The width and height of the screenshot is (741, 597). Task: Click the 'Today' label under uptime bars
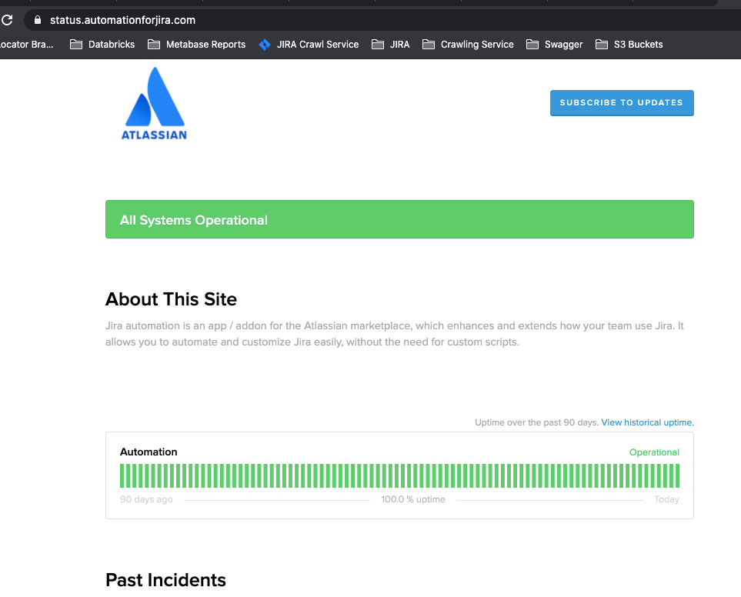point(666,499)
